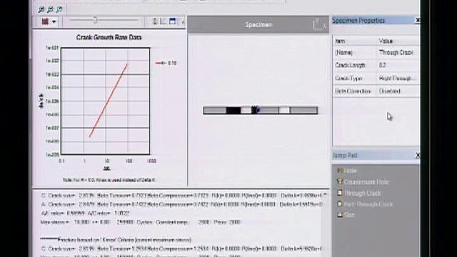Click the Through Crack name value
This screenshot has height=257, width=457.
396,52
